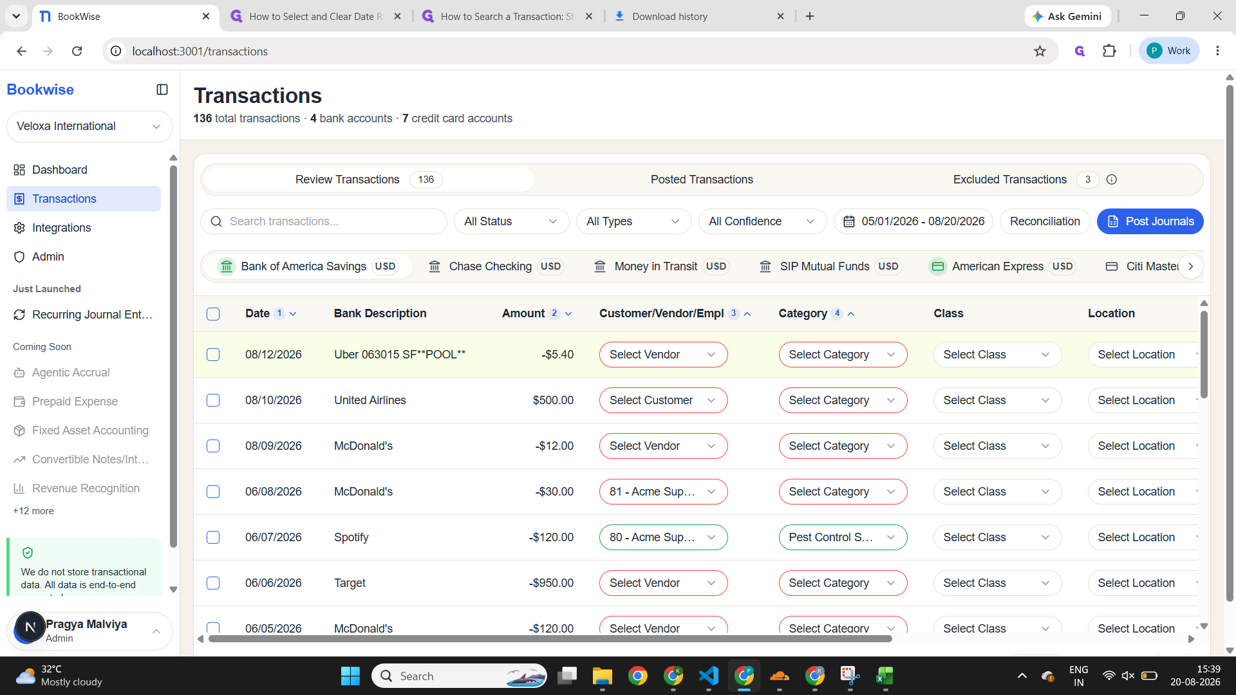The image size is (1236, 695).
Task: Open Select Vendor dropdown for Uber row
Action: (663, 355)
